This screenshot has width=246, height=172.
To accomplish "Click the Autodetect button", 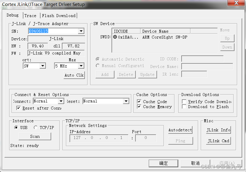I will (x=180, y=130).
